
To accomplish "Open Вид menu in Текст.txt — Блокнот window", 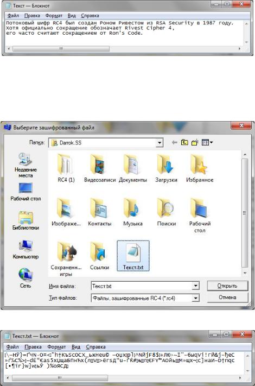I will [x=76, y=346].
